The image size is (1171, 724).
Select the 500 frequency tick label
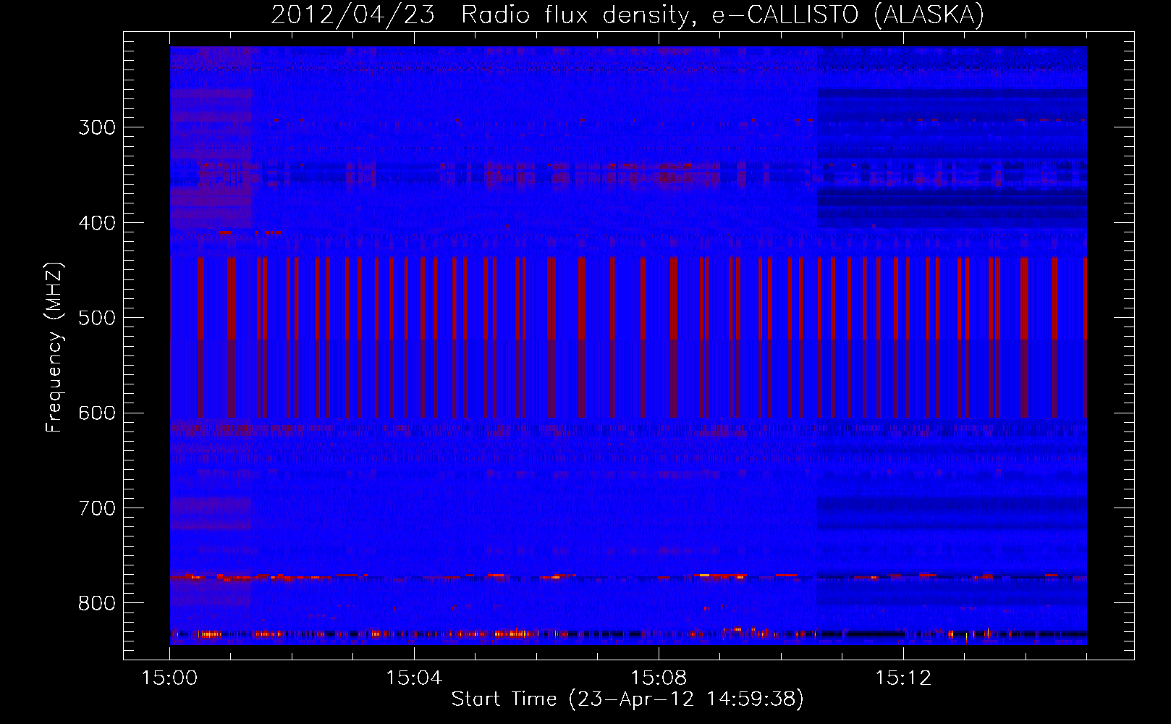point(97,318)
